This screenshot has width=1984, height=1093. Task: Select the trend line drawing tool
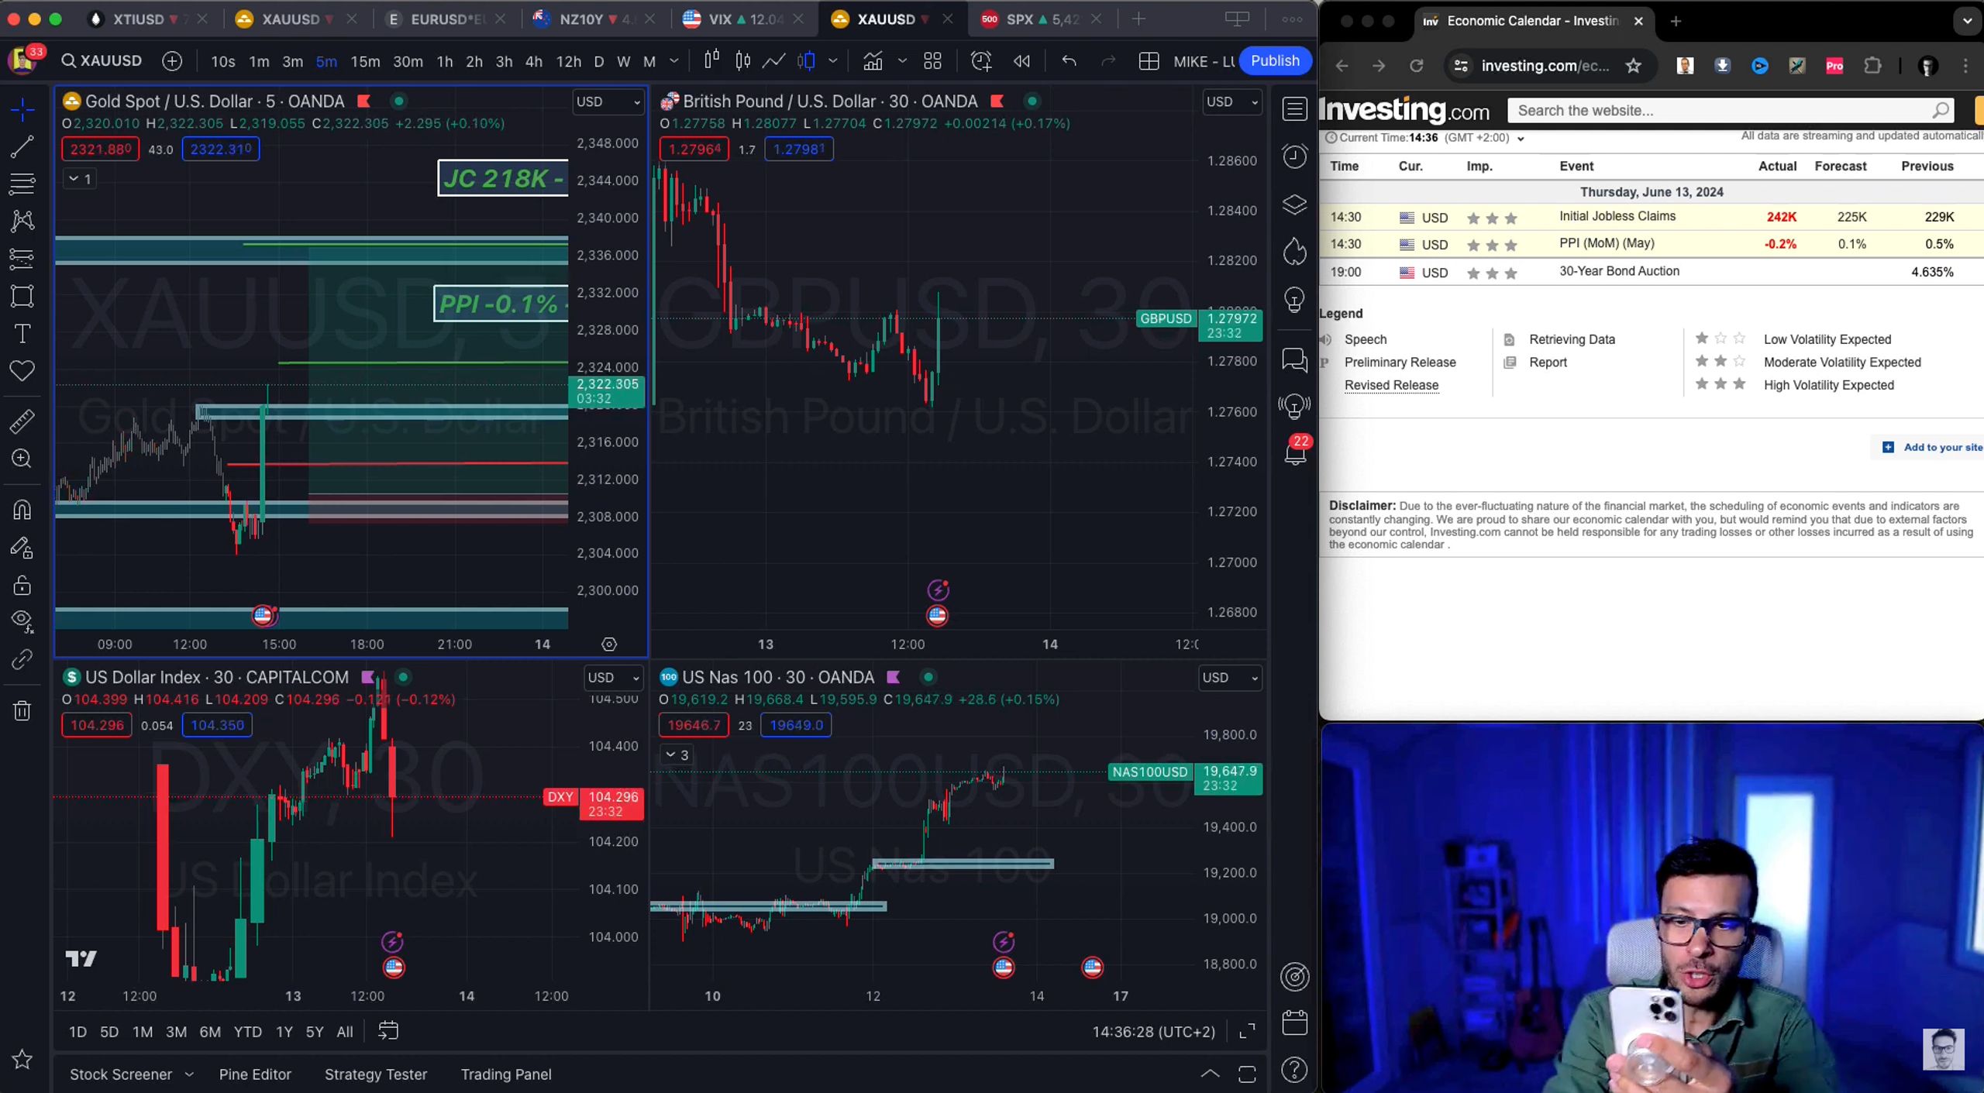click(x=22, y=146)
